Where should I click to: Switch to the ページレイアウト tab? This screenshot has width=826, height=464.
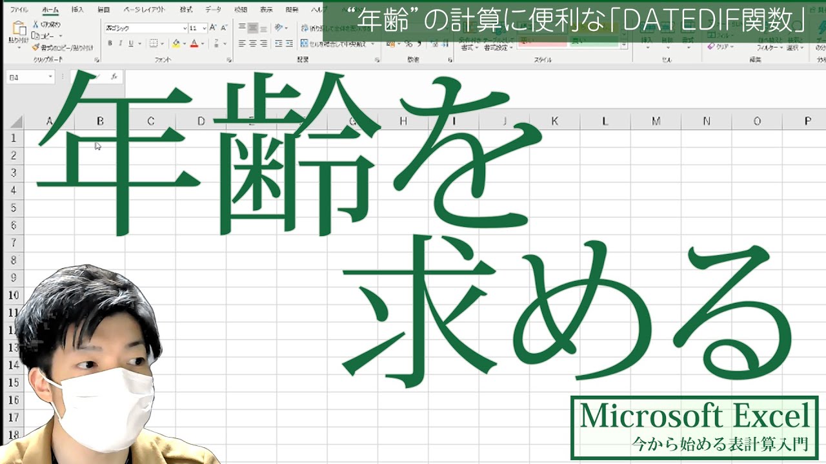click(x=144, y=10)
